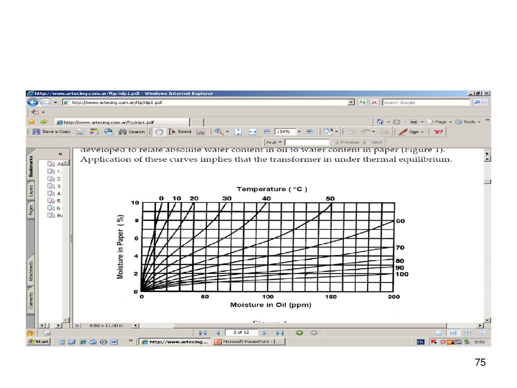Open the zoom percentage dropdown arrow
Image resolution: width=517 pixels, height=388 pixels.
tap(299, 132)
